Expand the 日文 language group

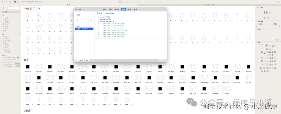(2, 43)
